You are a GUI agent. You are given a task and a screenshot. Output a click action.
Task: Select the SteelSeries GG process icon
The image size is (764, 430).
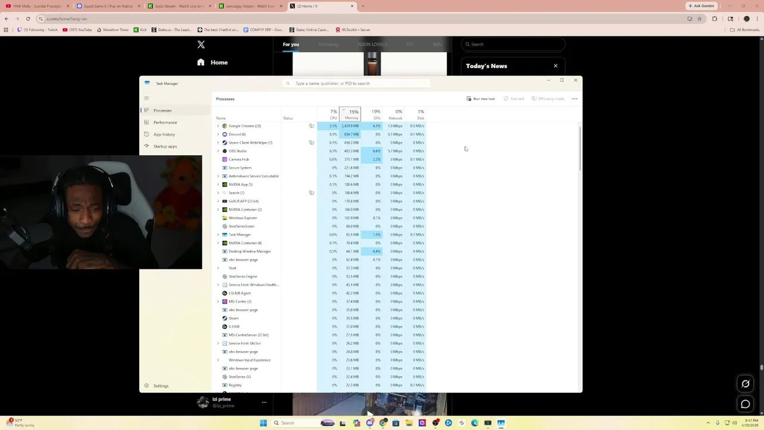[x=224, y=377]
